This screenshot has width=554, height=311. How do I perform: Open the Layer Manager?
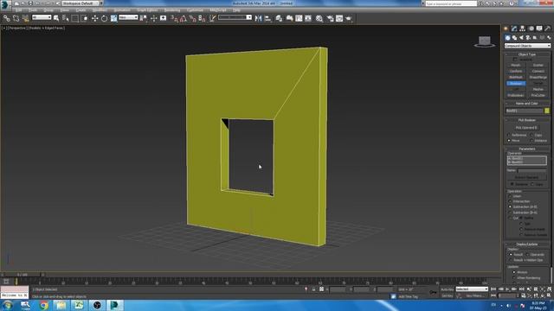(279, 18)
